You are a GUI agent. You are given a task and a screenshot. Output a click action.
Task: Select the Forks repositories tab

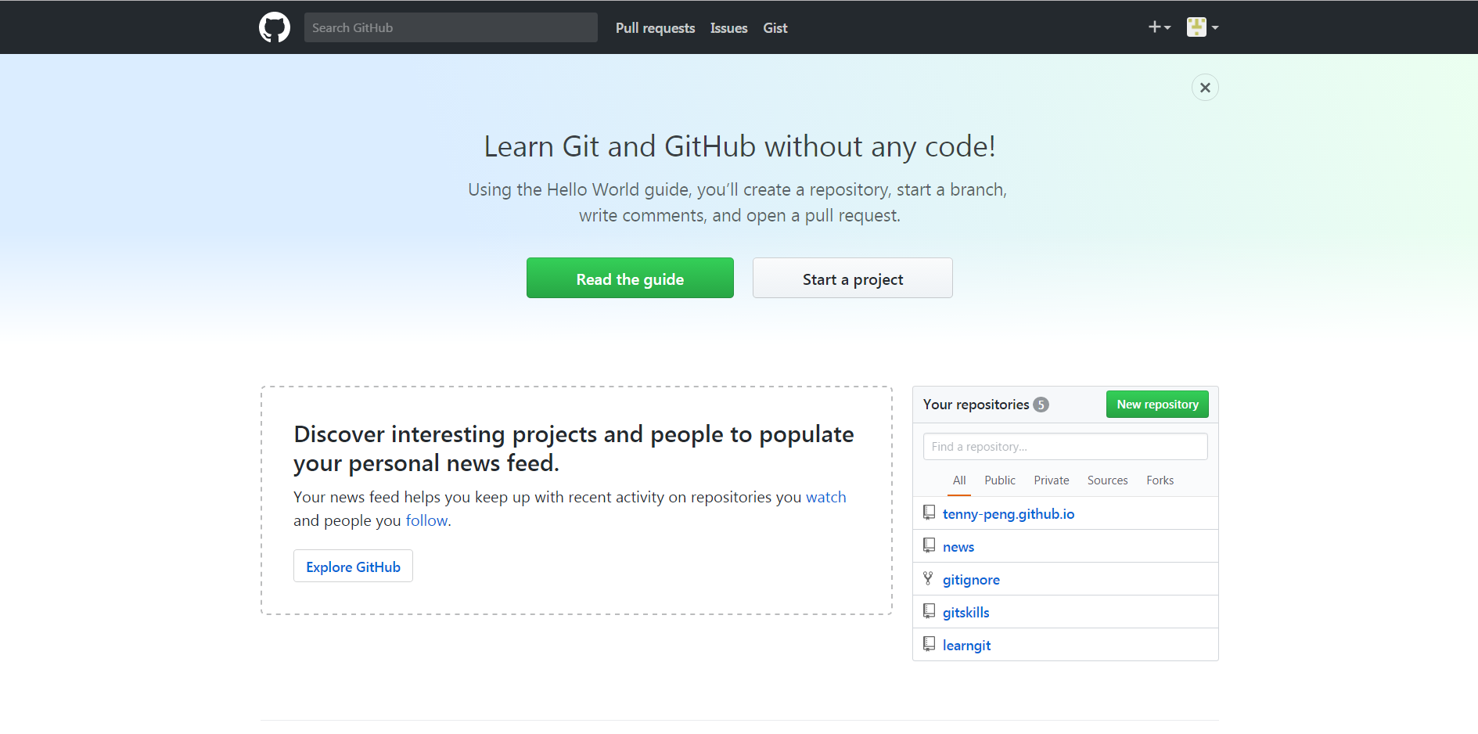point(1160,480)
